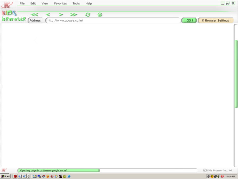238x179 pixels.
Task: Click the single forward arrow navigation icon
Action: (61, 15)
